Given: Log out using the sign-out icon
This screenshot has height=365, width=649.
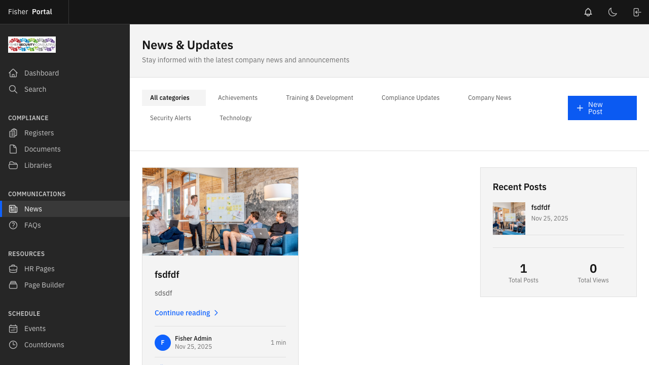Looking at the screenshot, I should (x=637, y=12).
